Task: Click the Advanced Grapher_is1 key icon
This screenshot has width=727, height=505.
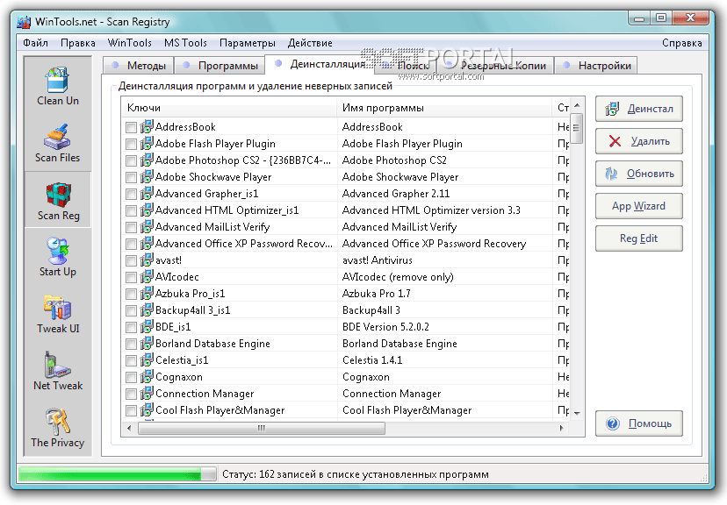Action: tap(147, 193)
